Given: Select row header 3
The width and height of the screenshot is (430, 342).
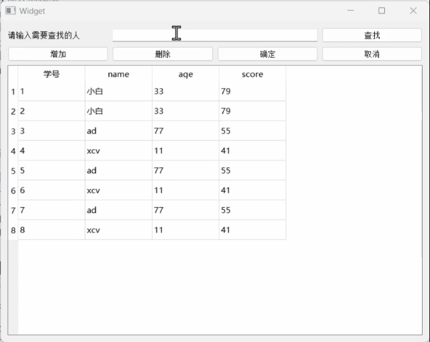Looking at the screenshot, I should 13,131.
